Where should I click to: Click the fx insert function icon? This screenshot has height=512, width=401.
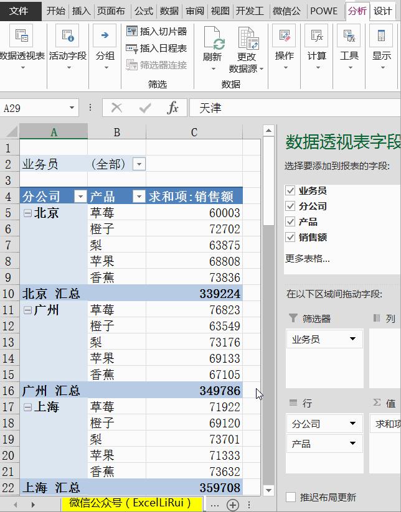(x=172, y=108)
